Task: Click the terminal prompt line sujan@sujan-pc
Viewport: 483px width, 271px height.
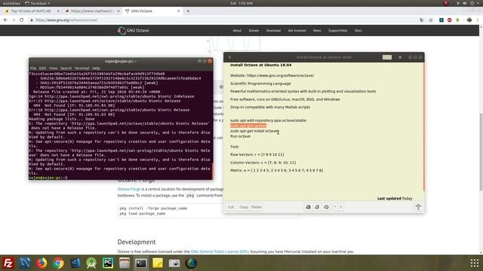Action: (48, 178)
